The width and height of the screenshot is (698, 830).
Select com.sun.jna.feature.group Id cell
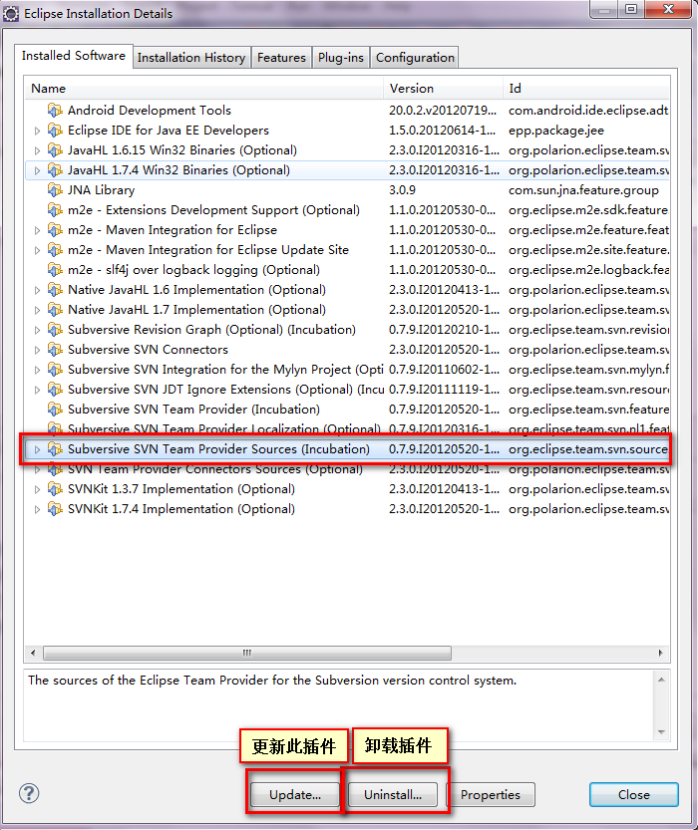pos(583,190)
